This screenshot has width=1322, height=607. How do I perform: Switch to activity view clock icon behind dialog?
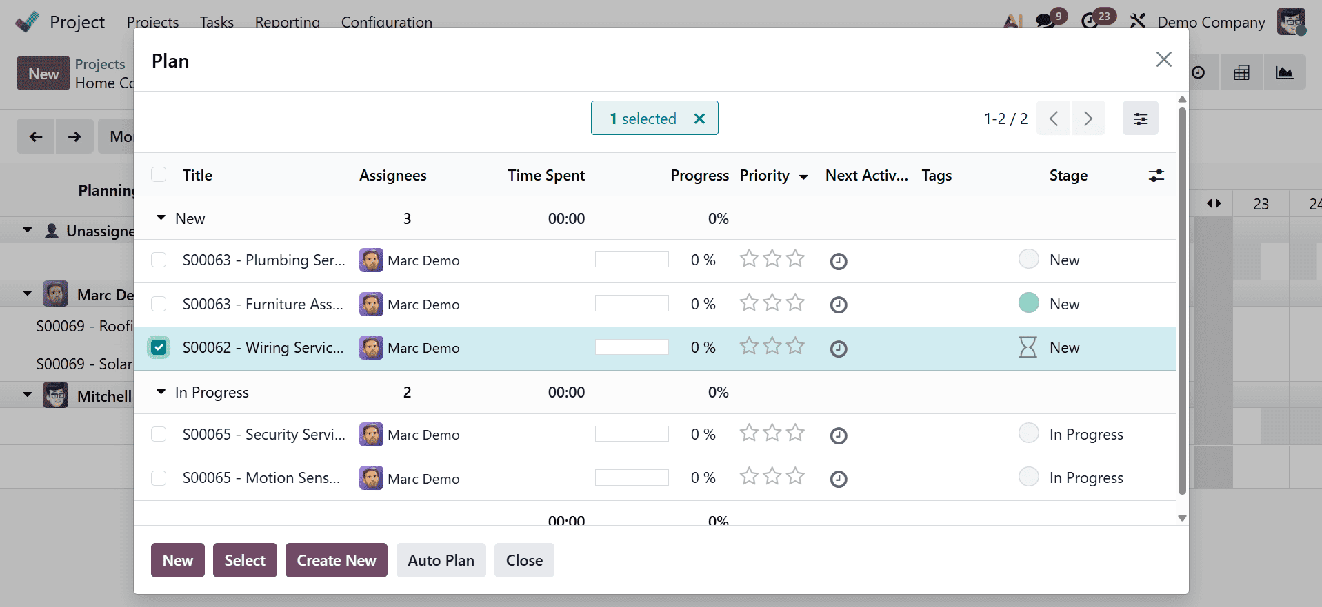coord(1199,72)
